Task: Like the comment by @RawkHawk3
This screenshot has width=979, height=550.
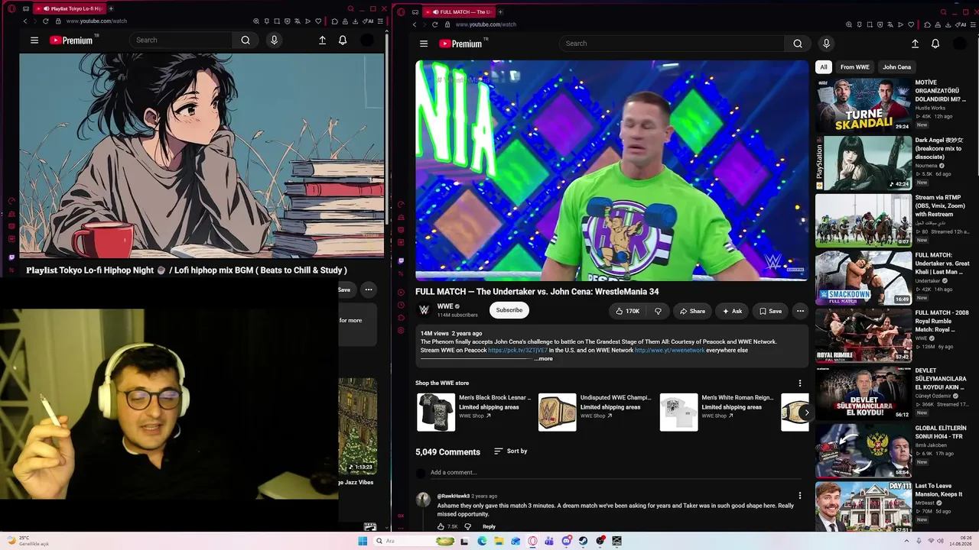Action: click(441, 526)
